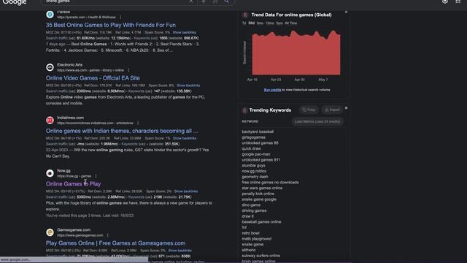This screenshot has width=467, height=263.
Task: Clear the search query with the X icon
Action: click(x=191, y=1)
